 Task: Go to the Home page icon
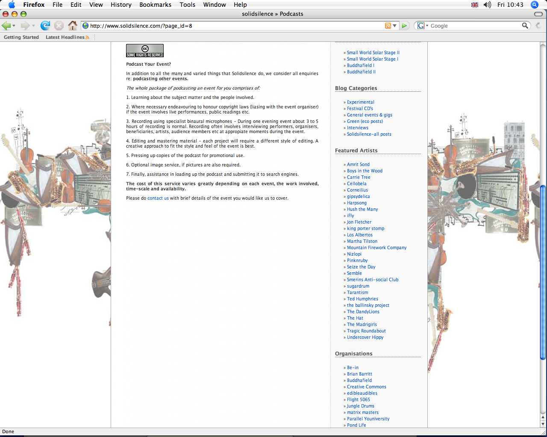click(x=73, y=26)
